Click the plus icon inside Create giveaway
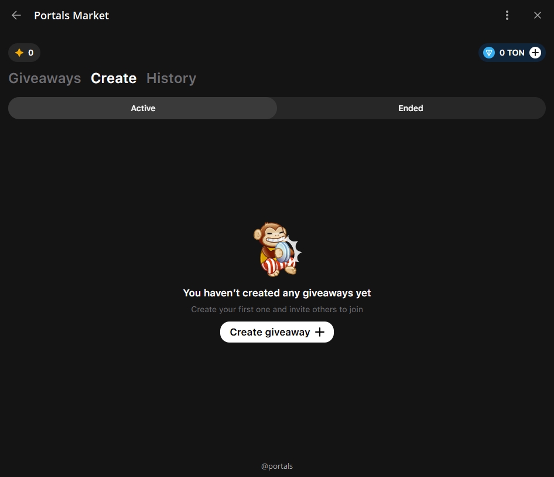This screenshot has height=477, width=554. click(320, 332)
